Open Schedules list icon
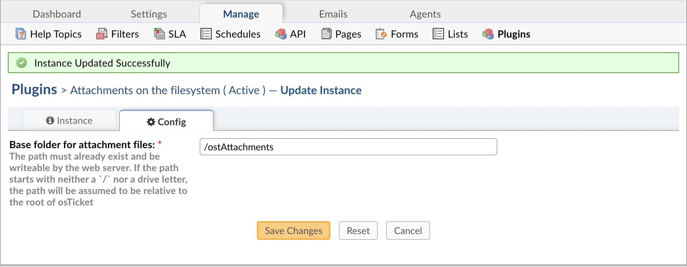 click(x=206, y=34)
